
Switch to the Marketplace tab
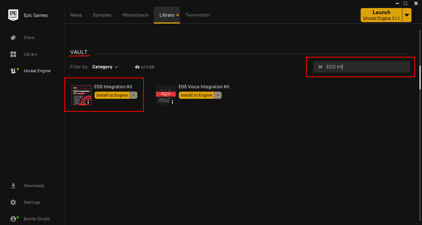[x=135, y=15]
